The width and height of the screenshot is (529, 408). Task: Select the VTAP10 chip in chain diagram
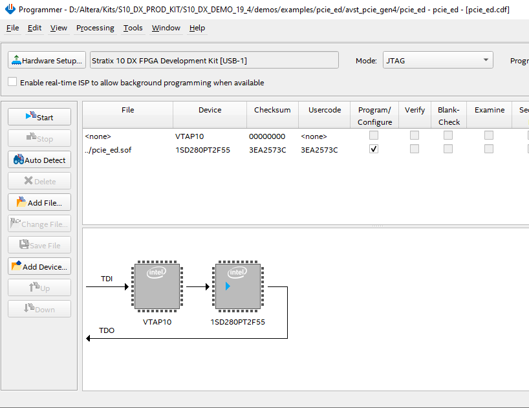point(157,286)
